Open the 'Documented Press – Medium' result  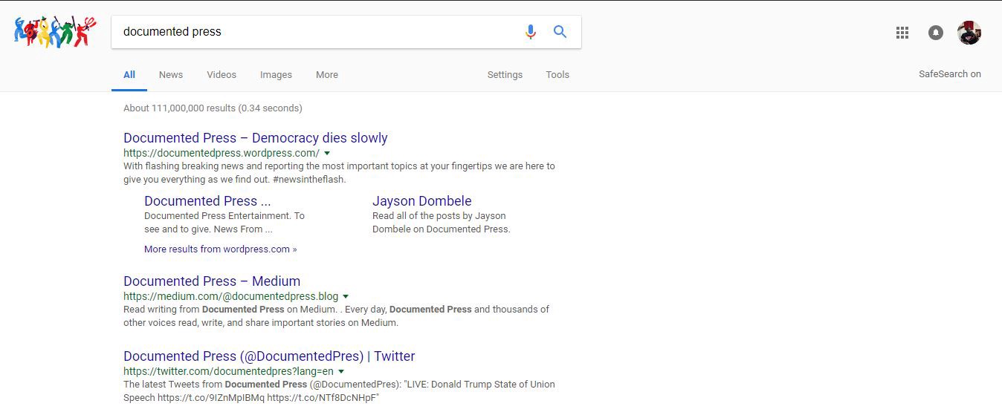point(212,281)
